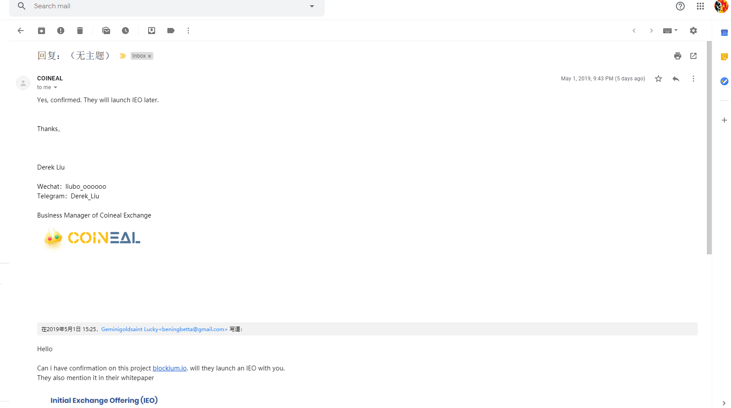Screen dimensions: 731x408
Task: Report this email as spam
Action: coord(61,31)
